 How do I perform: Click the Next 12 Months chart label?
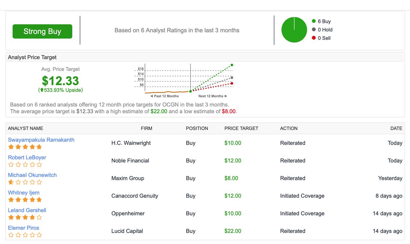click(213, 96)
